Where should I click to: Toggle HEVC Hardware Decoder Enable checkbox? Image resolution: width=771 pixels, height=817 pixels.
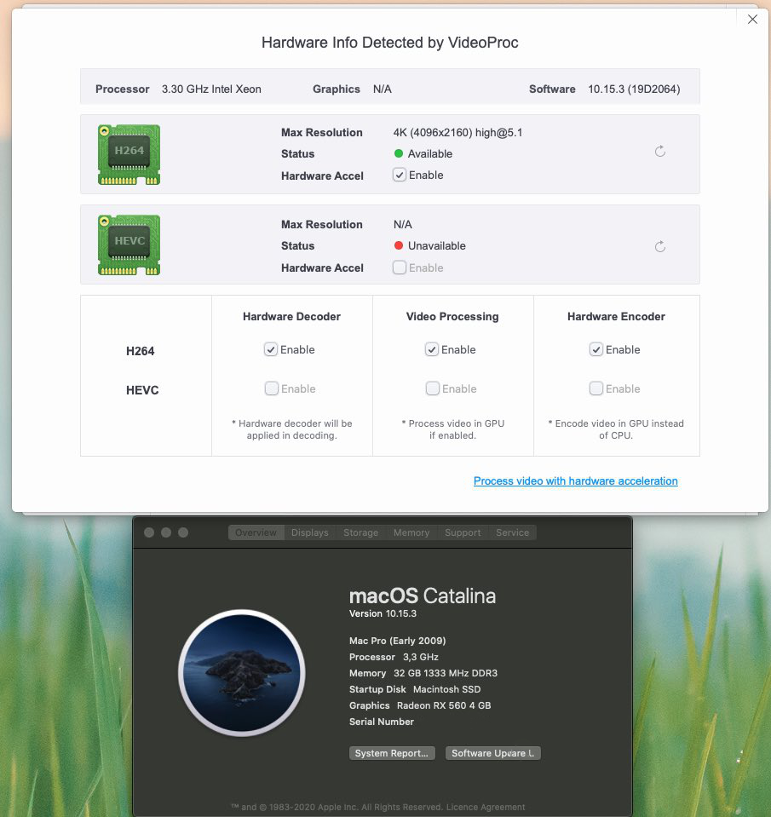[x=272, y=388]
